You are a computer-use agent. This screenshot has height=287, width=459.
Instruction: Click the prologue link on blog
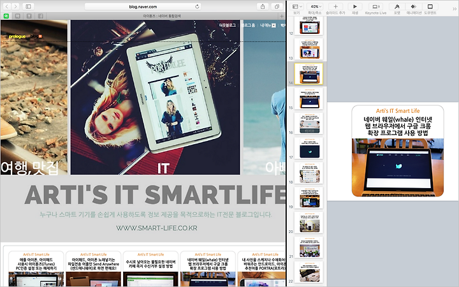[17, 36]
